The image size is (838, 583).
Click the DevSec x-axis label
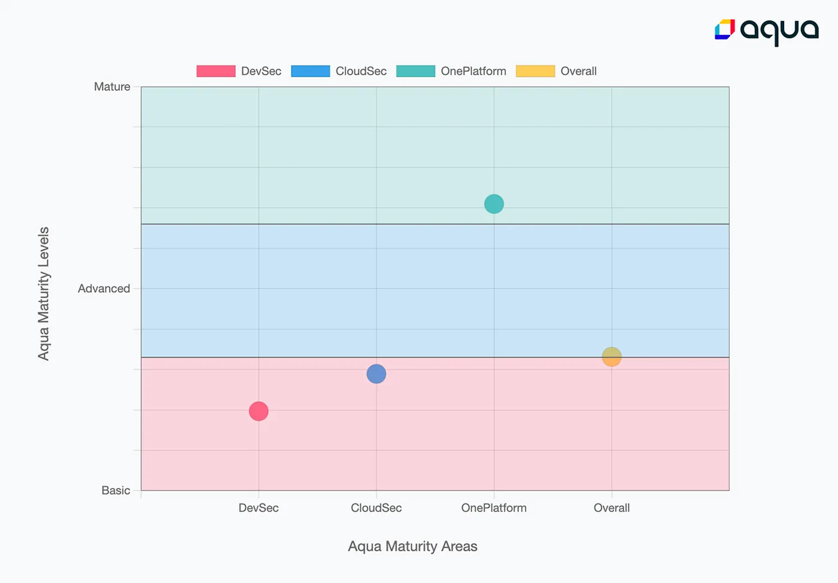coord(259,508)
